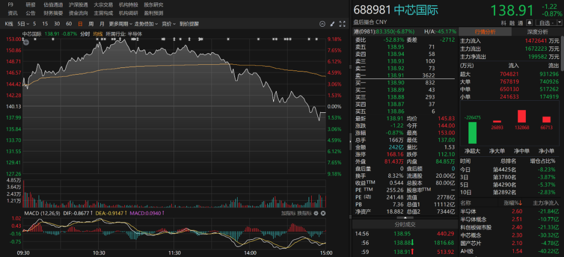Select the 周 weekly period

tap(91, 24)
